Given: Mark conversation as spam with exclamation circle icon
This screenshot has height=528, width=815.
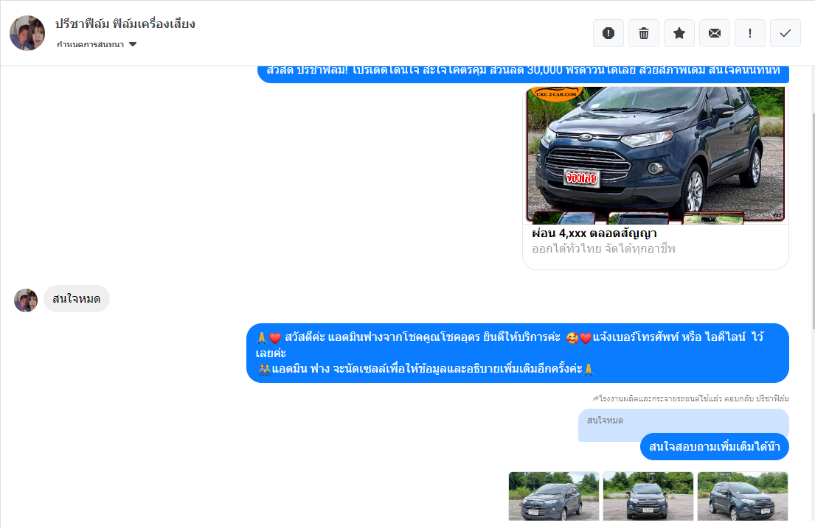Looking at the screenshot, I should (x=608, y=33).
